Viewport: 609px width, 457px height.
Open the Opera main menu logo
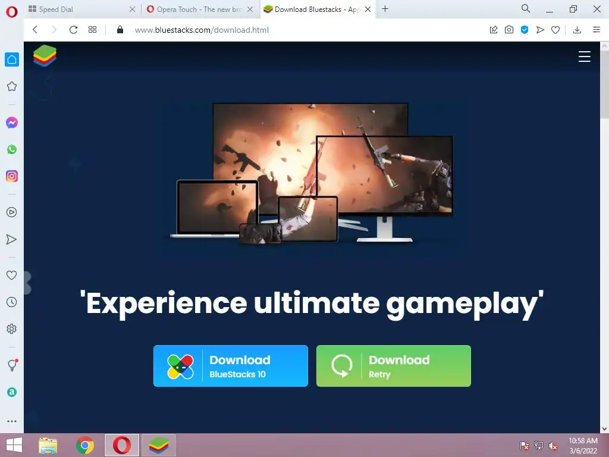(x=12, y=12)
